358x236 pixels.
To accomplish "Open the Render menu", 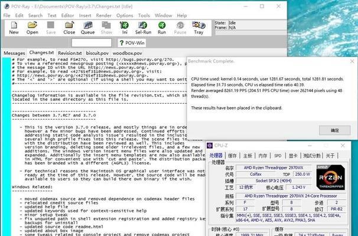I will 103,15.
